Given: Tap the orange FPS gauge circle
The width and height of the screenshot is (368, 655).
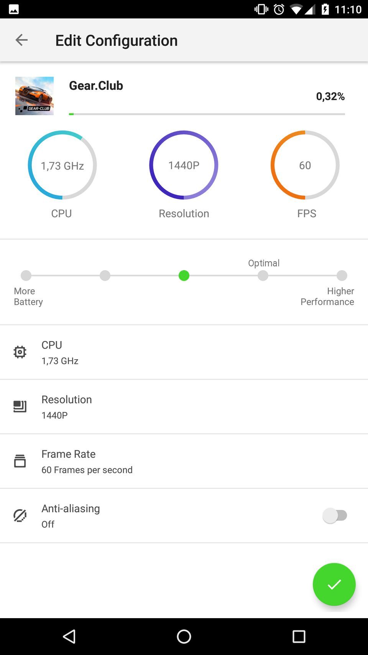Looking at the screenshot, I should tap(305, 165).
